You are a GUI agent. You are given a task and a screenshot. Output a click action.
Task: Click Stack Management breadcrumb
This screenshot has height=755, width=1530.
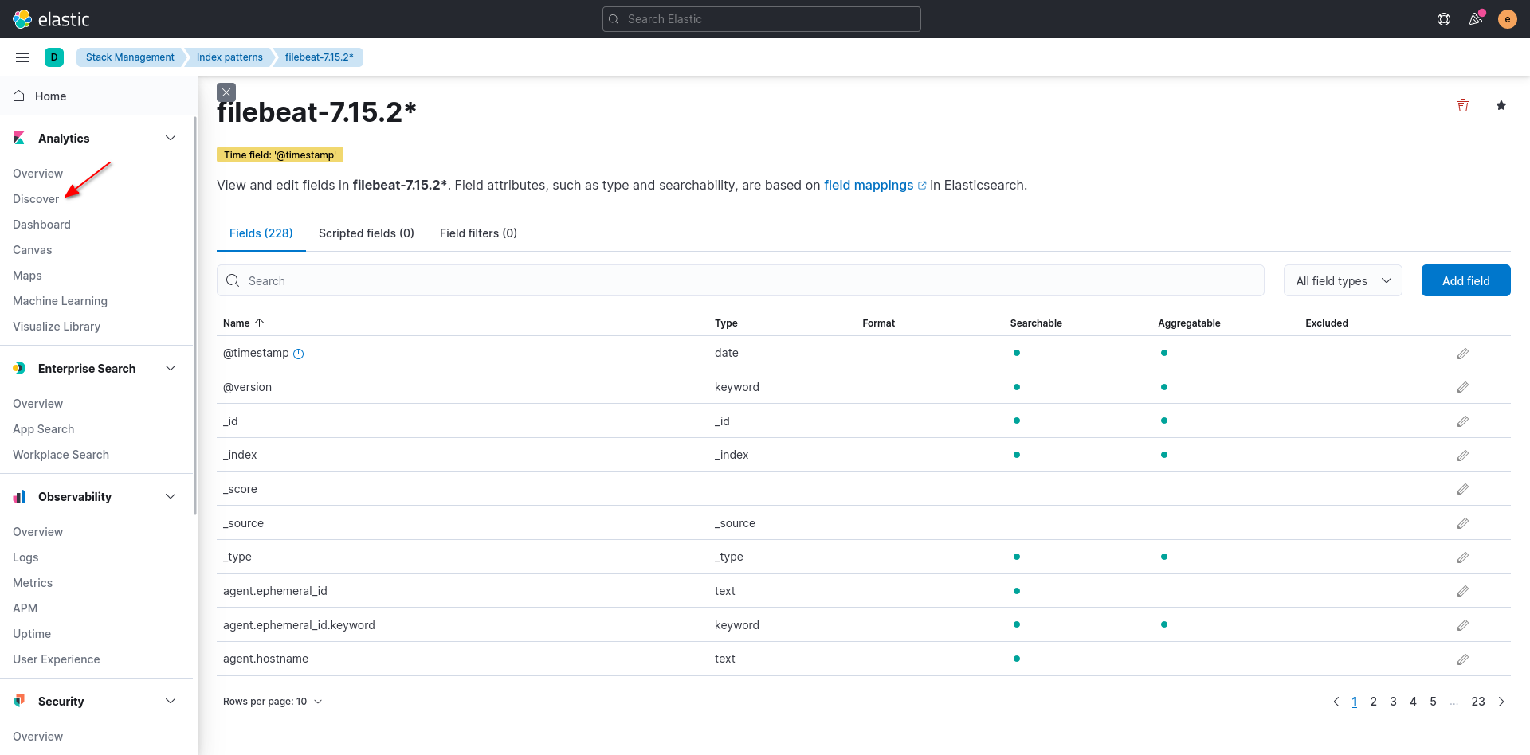click(x=130, y=57)
